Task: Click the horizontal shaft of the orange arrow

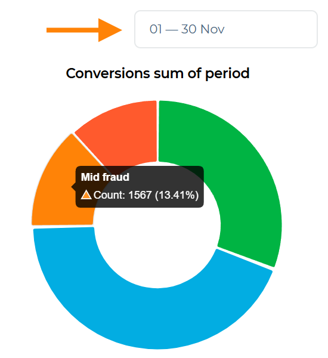Action: pyautogui.click(x=73, y=30)
